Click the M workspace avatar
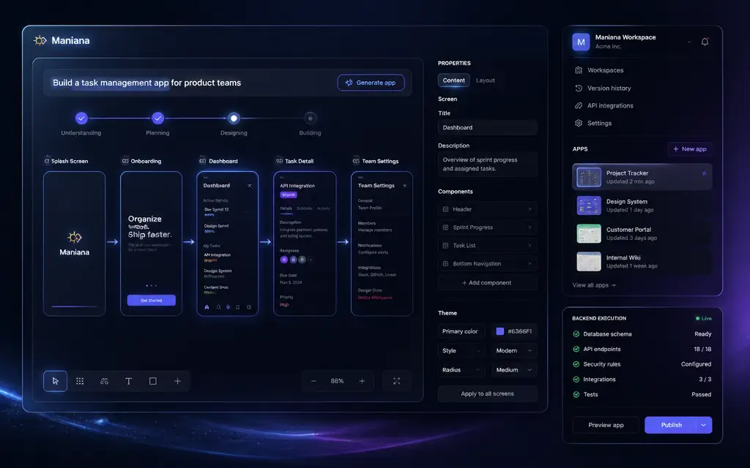The image size is (750, 468). click(581, 42)
